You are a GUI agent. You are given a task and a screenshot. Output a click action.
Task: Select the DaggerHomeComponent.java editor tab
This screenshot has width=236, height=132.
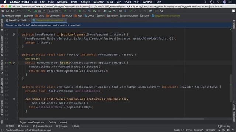[x=49, y=20]
